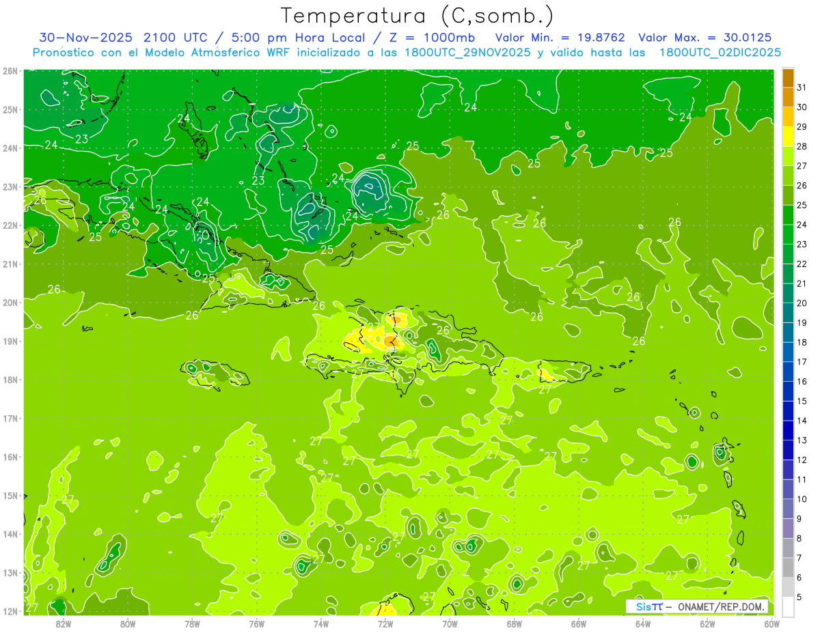Screen dimensions: 820x633
Task: Click the color bar label '30'
Action: pyautogui.click(x=802, y=107)
